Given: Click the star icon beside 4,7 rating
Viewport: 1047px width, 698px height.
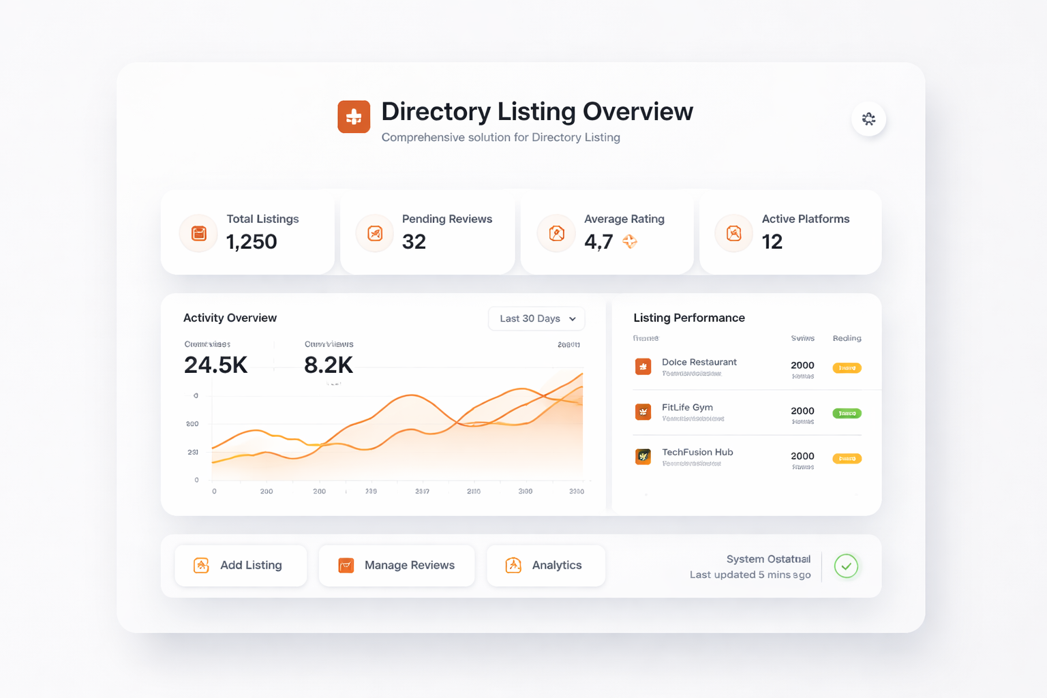Looking at the screenshot, I should [630, 241].
